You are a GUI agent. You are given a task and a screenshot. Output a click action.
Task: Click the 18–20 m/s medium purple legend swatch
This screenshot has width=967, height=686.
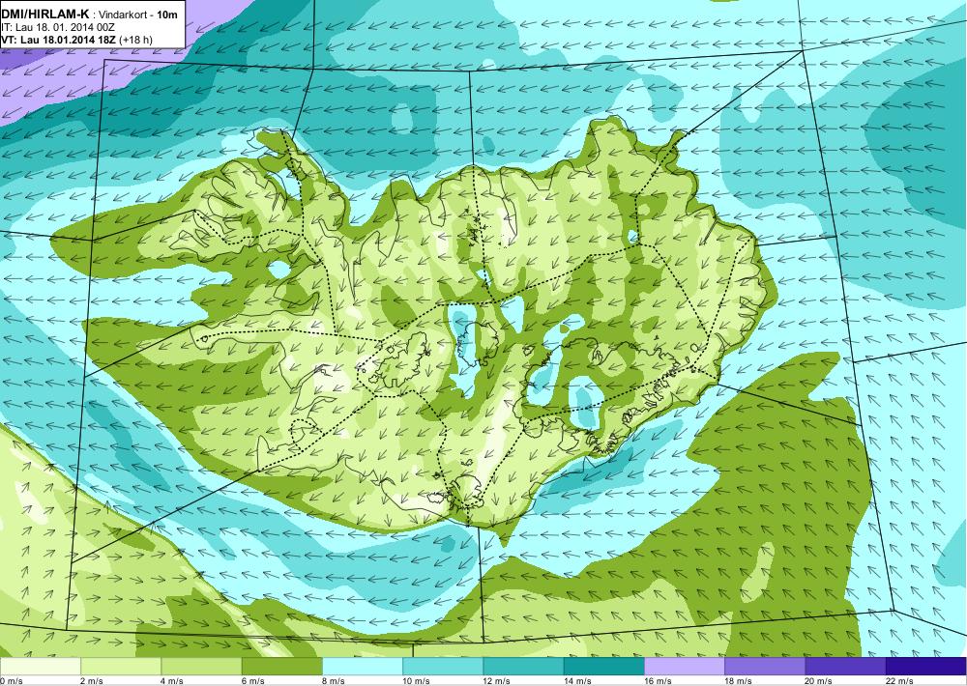click(x=765, y=667)
